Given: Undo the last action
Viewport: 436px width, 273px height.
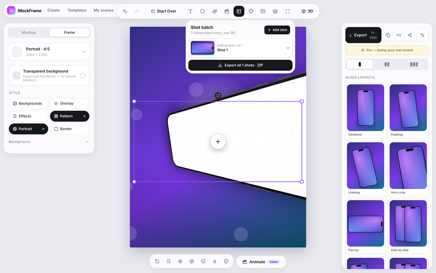Looking at the screenshot, I should point(125,11).
